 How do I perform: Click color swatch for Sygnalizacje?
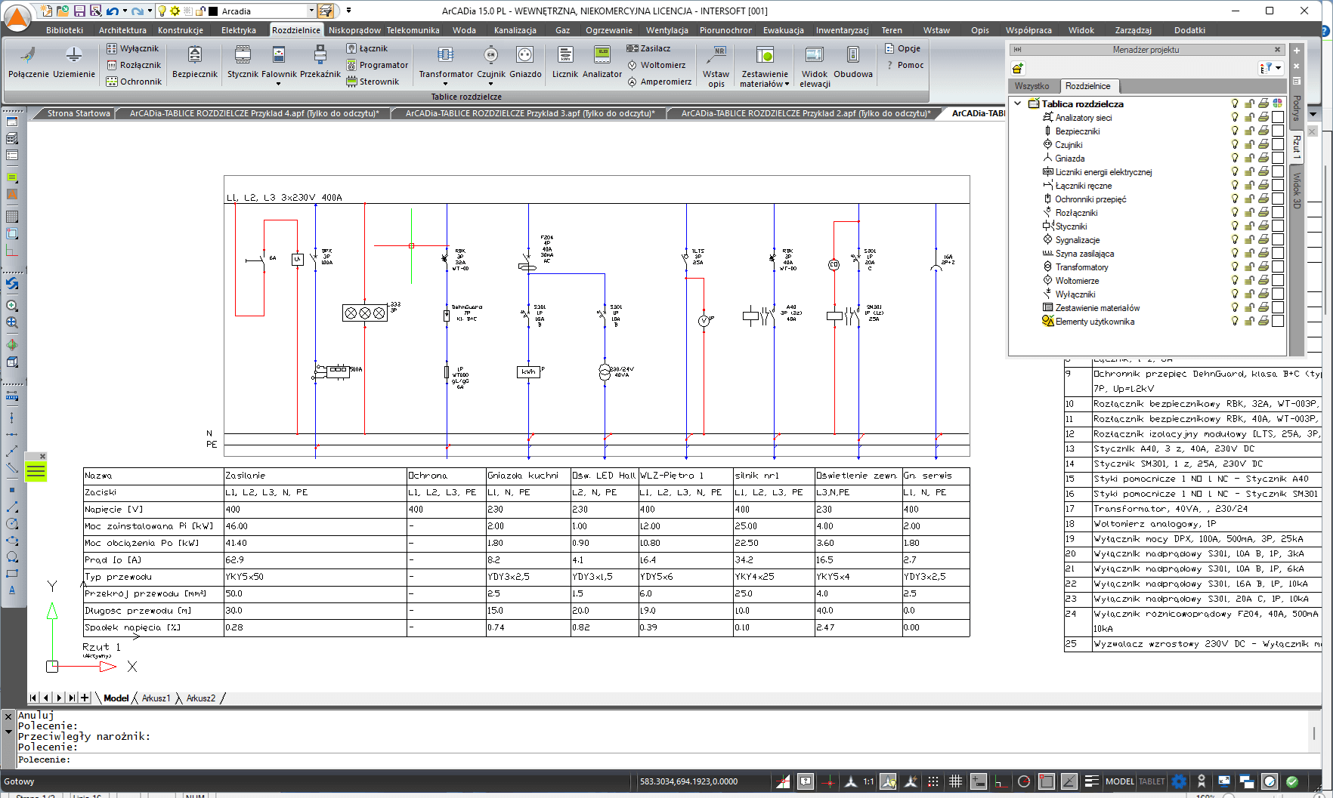click(1278, 240)
